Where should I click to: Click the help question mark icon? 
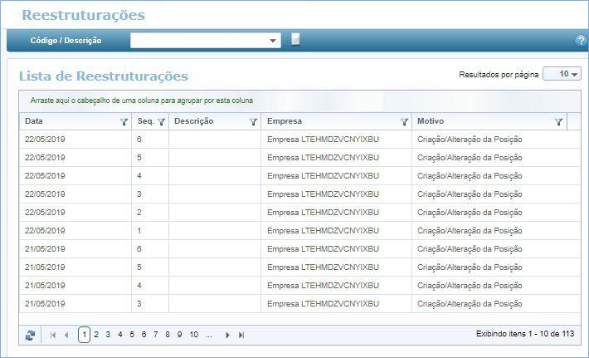coord(580,40)
